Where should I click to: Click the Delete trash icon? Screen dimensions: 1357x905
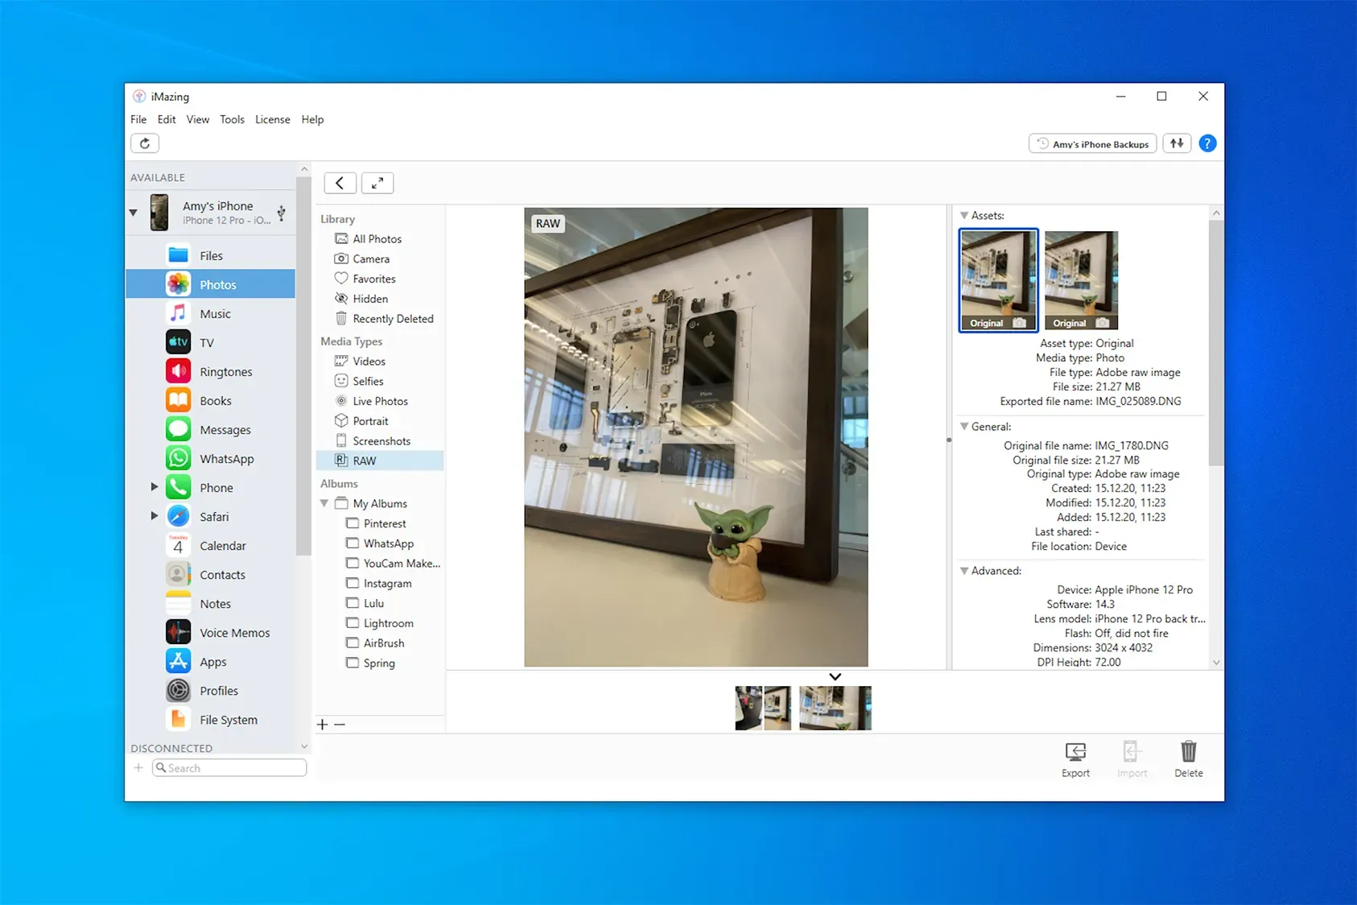coord(1188,758)
